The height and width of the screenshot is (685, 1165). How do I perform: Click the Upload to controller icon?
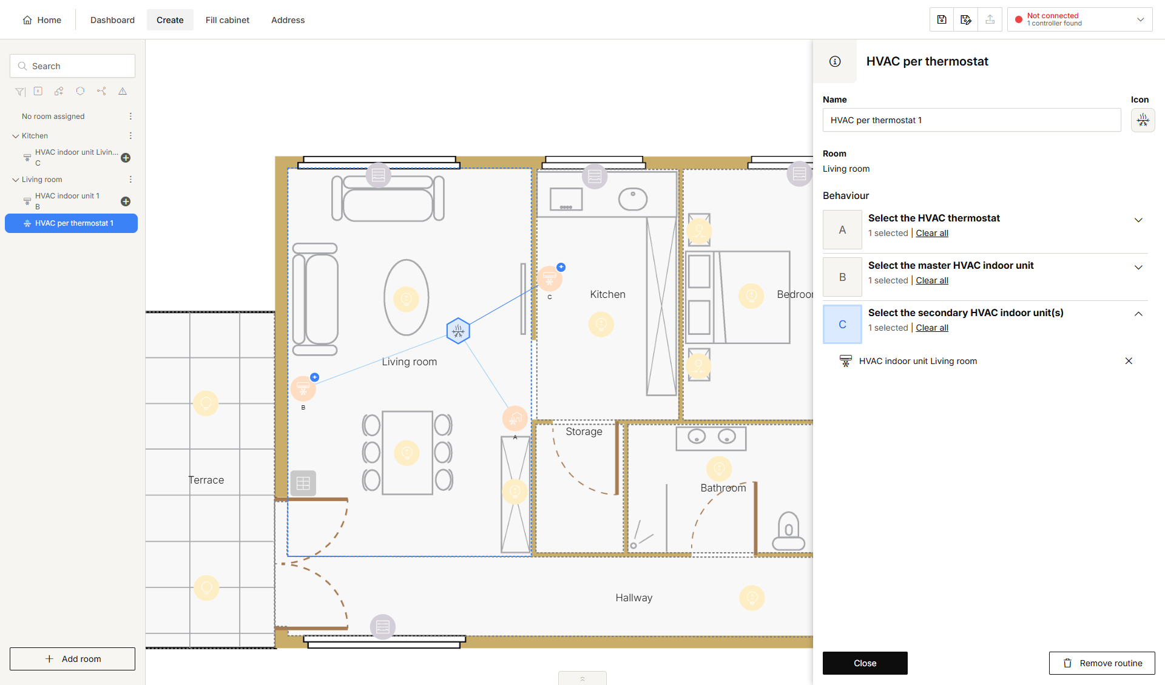pyautogui.click(x=990, y=19)
